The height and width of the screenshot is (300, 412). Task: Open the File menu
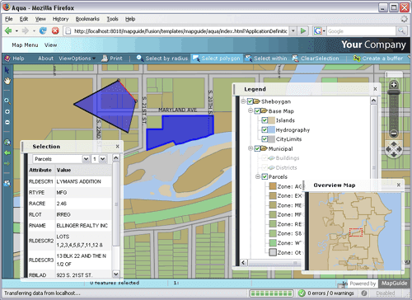[9, 19]
